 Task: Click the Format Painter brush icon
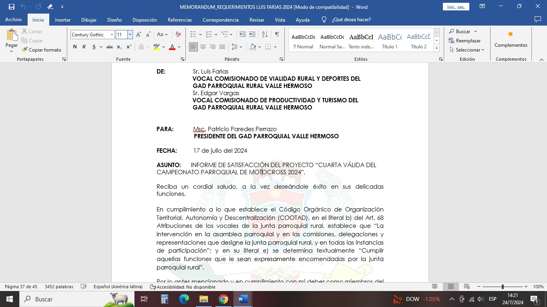(x=25, y=50)
